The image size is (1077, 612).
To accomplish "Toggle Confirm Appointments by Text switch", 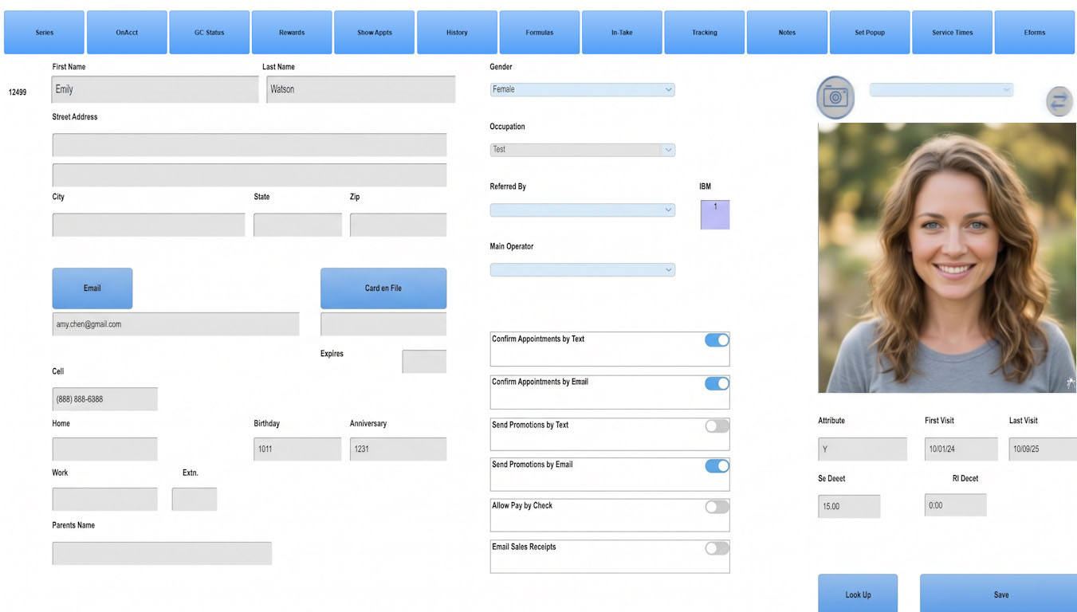I will (x=717, y=340).
